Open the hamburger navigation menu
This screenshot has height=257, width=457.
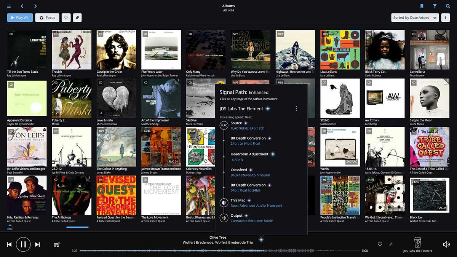click(9, 6)
